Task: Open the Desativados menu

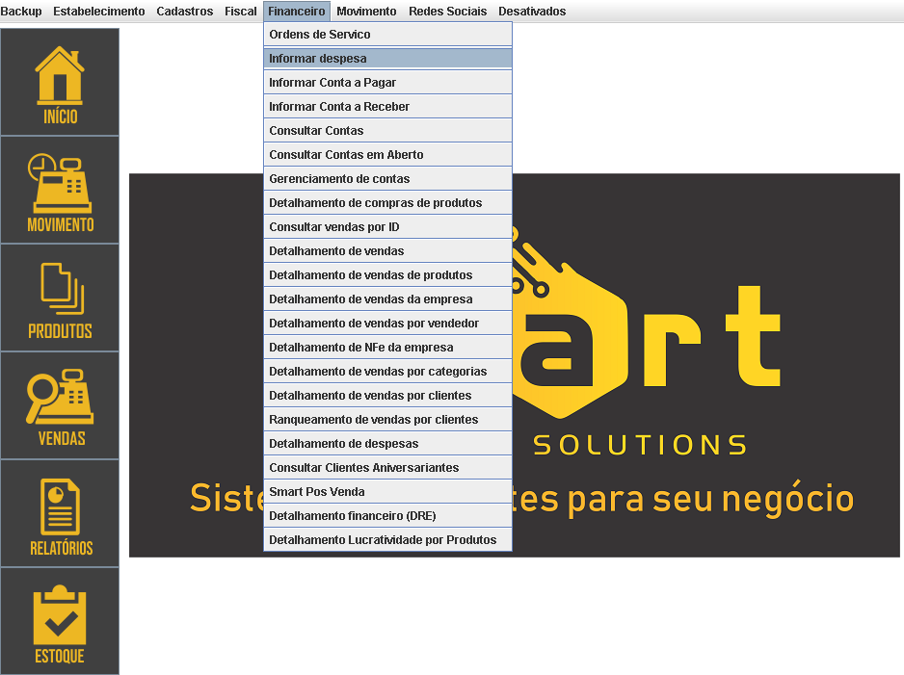Action: point(532,12)
